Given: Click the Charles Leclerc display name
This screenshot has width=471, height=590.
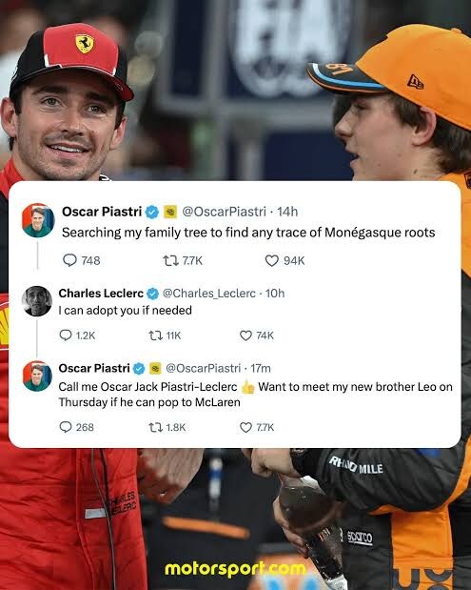Looking at the screenshot, I should coord(101,294).
